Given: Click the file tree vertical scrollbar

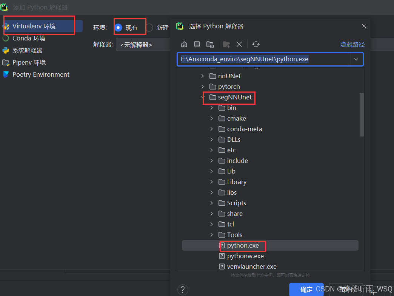Looking at the screenshot, I should point(362,115).
